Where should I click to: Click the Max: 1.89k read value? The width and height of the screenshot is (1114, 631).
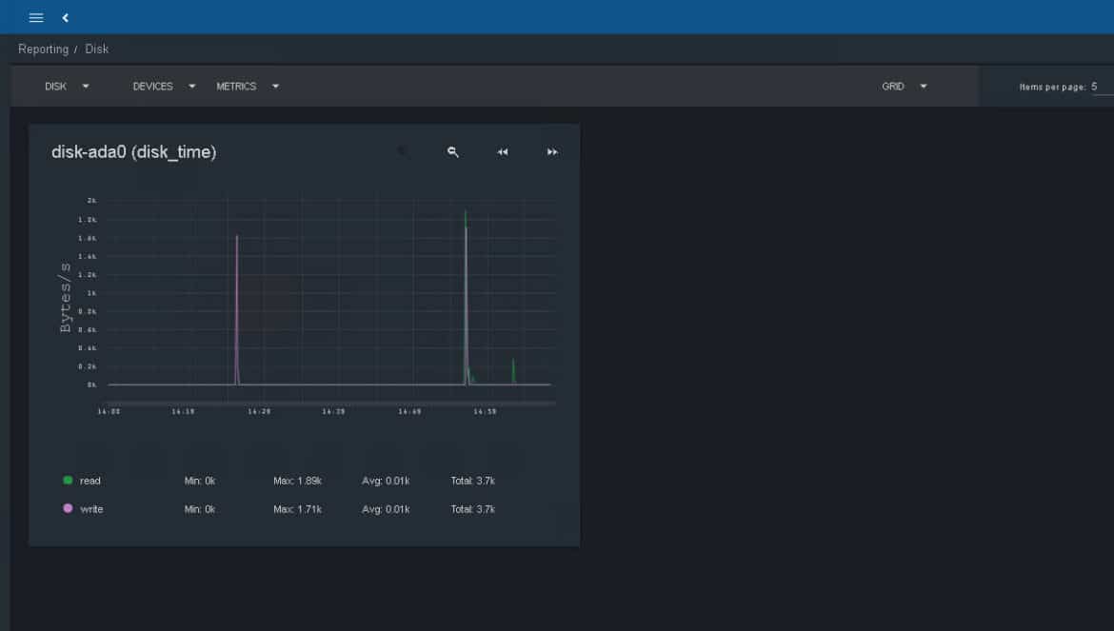click(x=298, y=481)
